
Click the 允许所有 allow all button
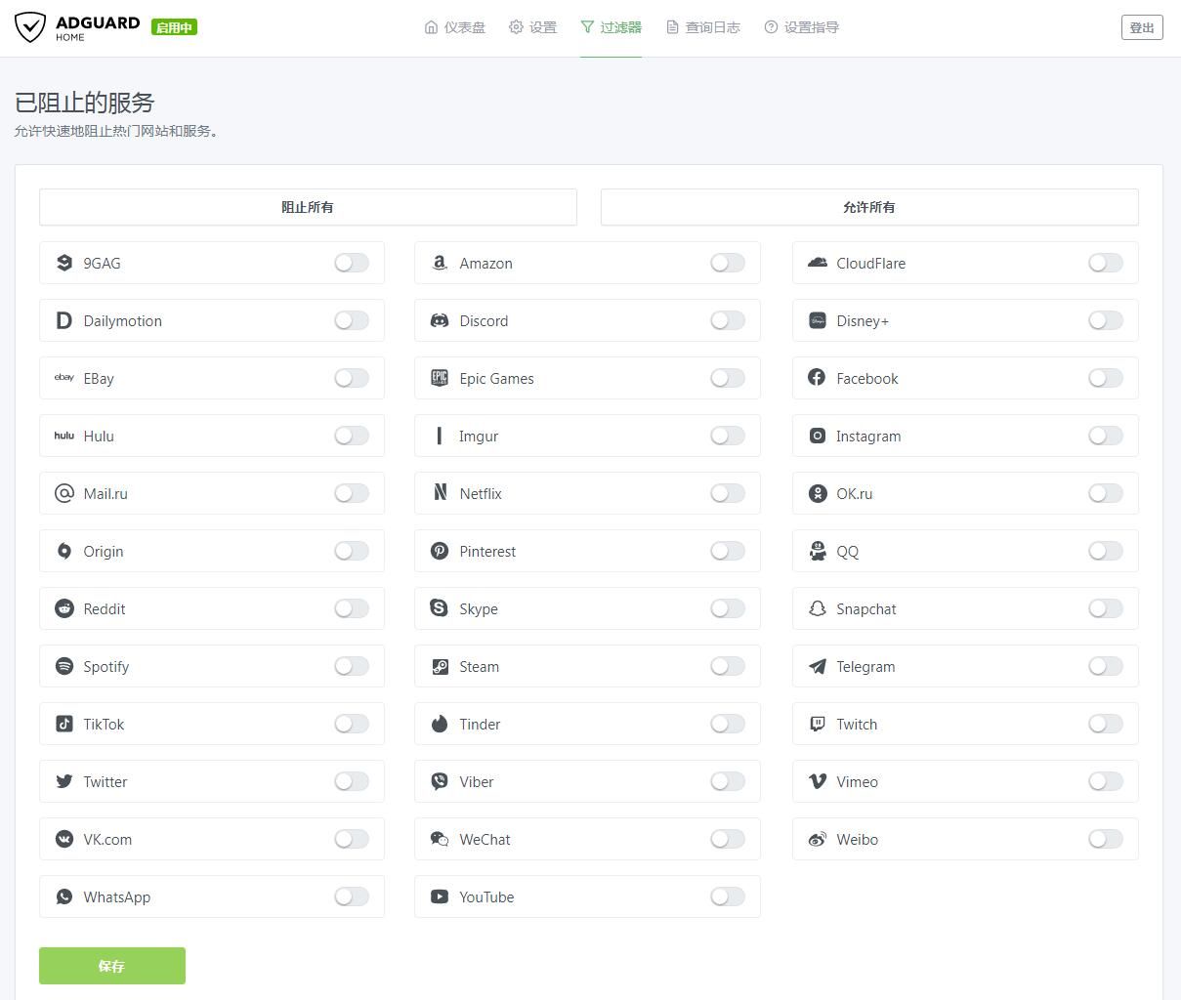(869, 207)
